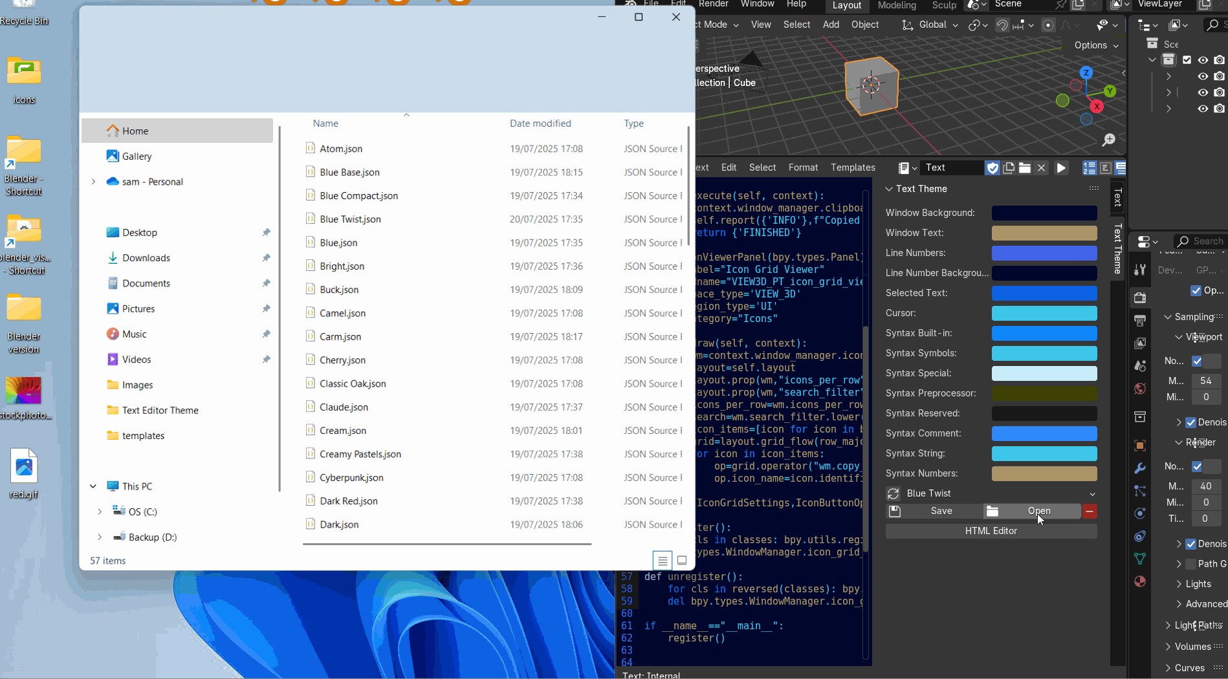
Task: Open the Tool properties tab icon
Action: pos(1140,270)
